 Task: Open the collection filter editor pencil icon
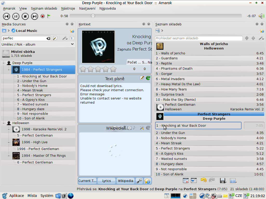tap(55, 38)
